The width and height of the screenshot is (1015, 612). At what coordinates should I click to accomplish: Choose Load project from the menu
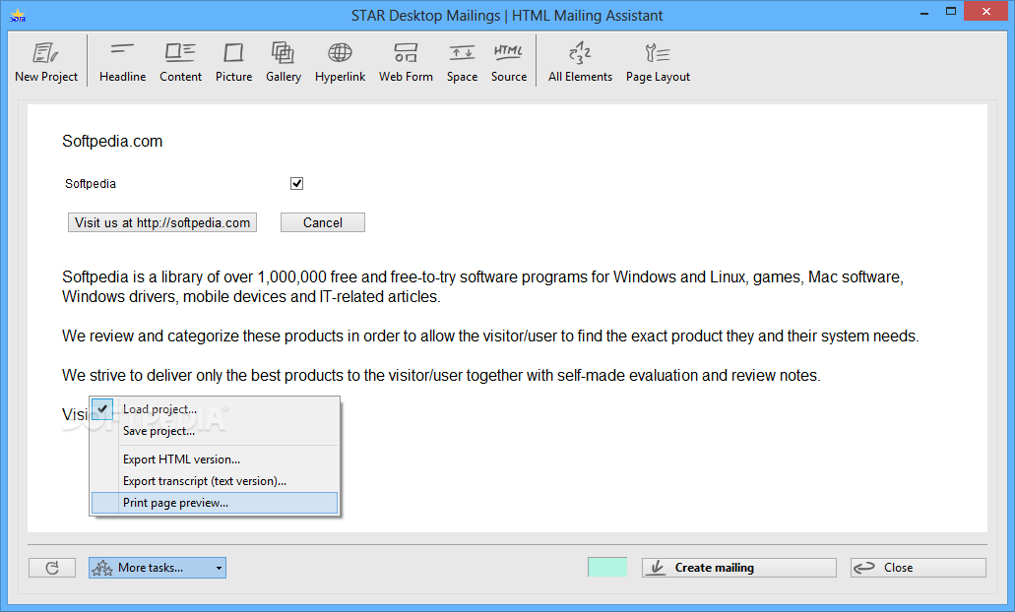[x=215, y=409]
